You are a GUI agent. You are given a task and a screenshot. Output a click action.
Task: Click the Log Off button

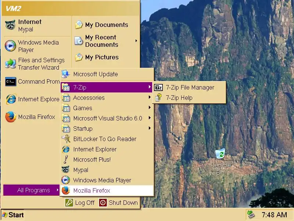80,203
